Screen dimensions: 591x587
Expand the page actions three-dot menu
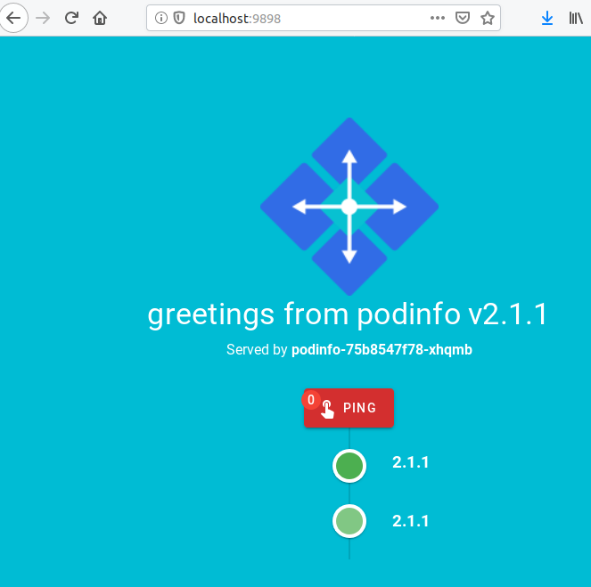(x=437, y=18)
